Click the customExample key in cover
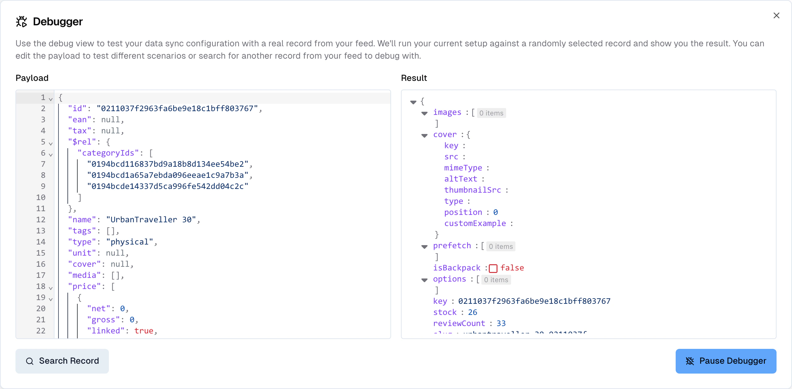This screenshot has height=389, width=792. coord(475,224)
